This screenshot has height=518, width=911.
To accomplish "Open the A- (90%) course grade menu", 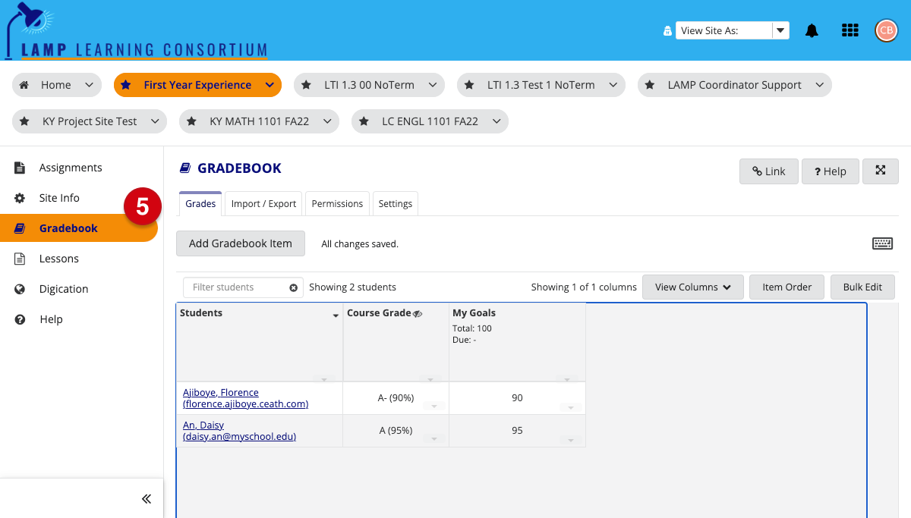I will [x=434, y=407].
